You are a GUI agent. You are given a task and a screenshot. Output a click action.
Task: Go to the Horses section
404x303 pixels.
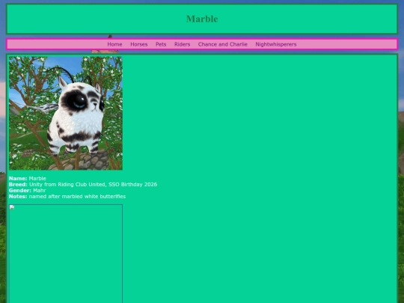point(139,44)
